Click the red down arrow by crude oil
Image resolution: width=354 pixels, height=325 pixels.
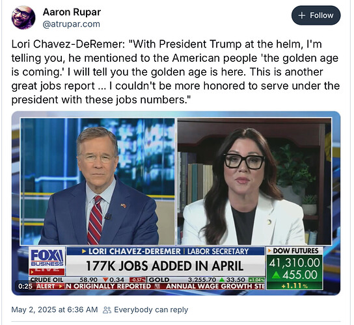point(105,280)
